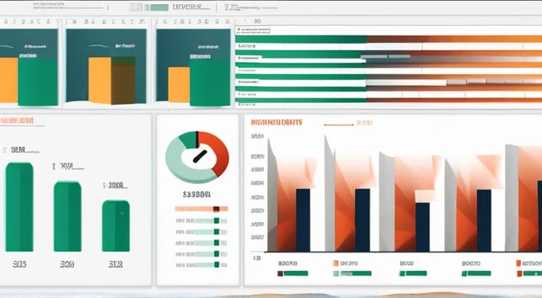
Task: Toggle the orange legend square under main chart
Action: 335,262
